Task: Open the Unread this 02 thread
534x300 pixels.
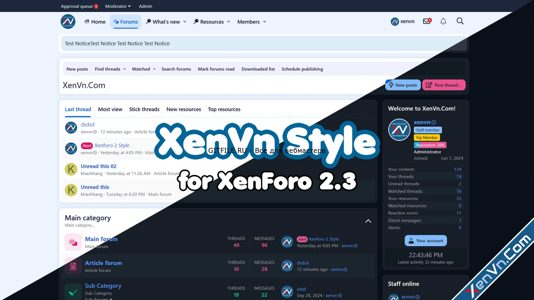Action: point(98,166)
